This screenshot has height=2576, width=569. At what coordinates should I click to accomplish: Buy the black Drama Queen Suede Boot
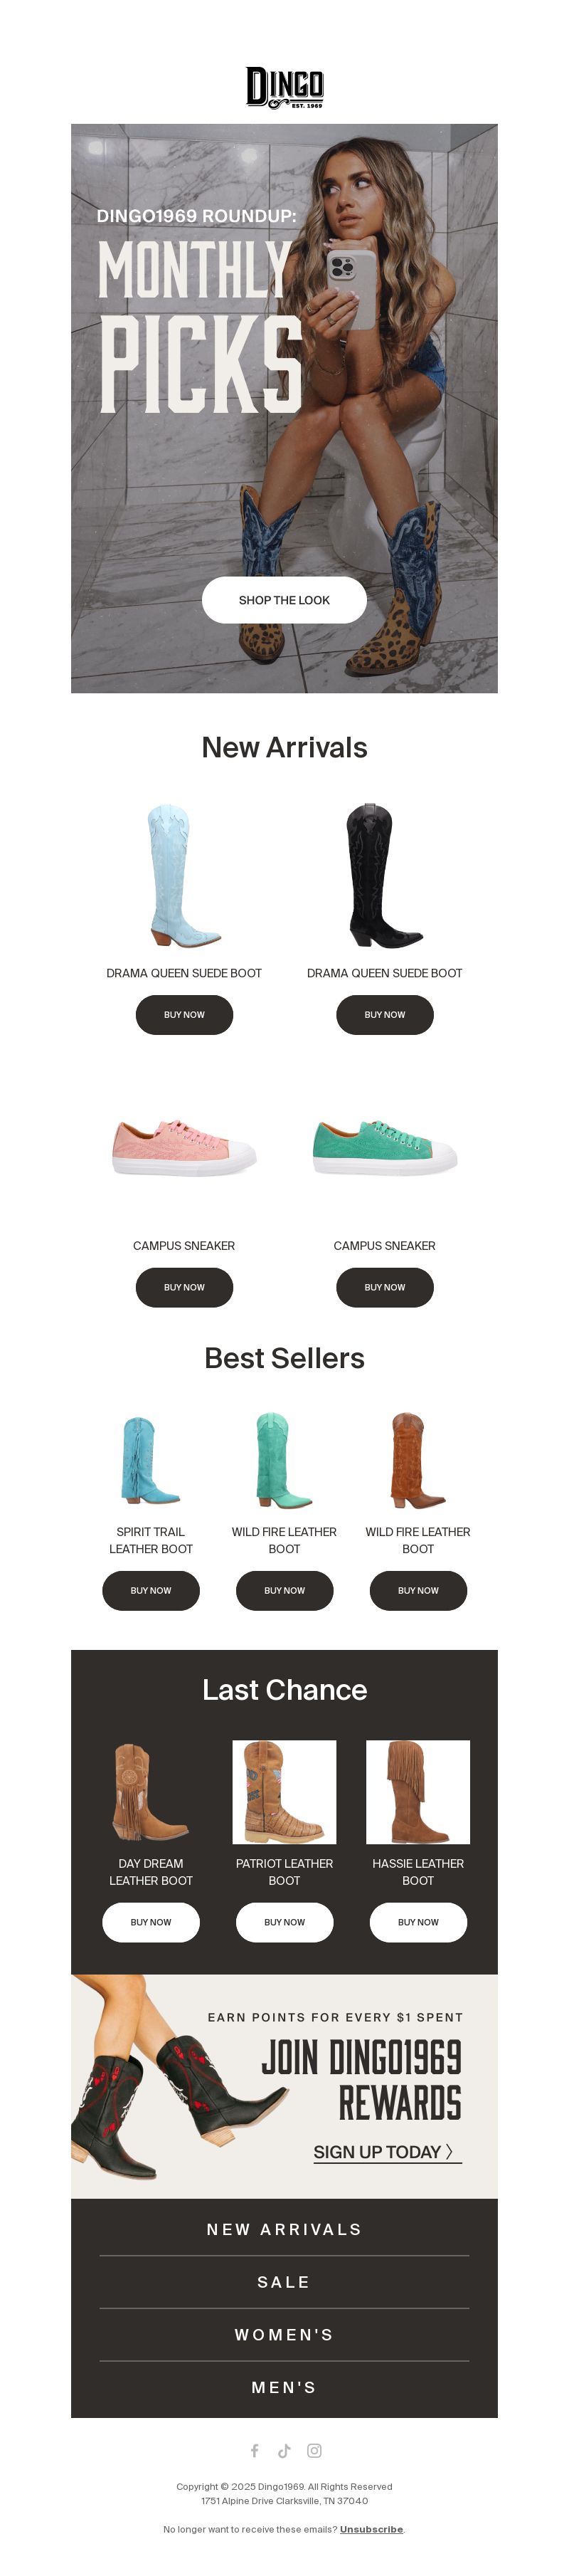(x=385, y=1015)
